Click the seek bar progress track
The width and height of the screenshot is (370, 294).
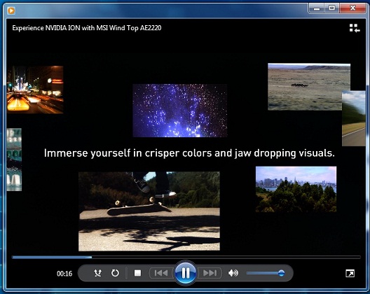pos(186,257)
